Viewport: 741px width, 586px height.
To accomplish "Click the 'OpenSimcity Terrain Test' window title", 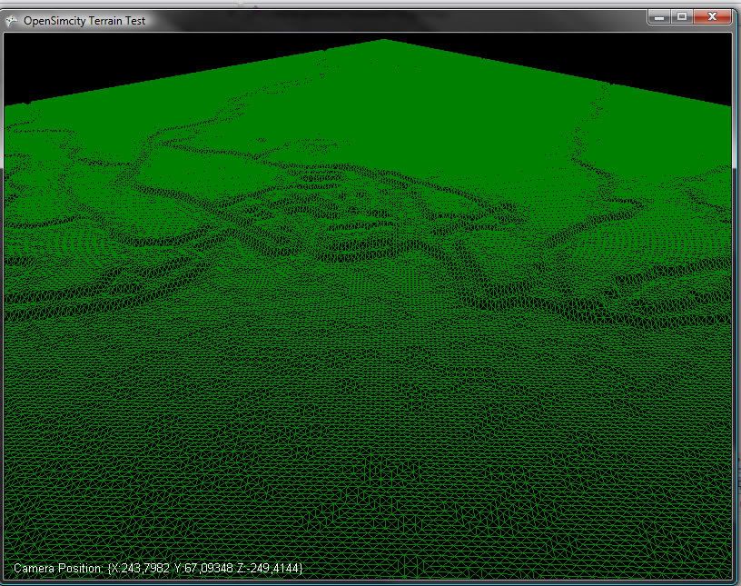I will pos(84,21).
